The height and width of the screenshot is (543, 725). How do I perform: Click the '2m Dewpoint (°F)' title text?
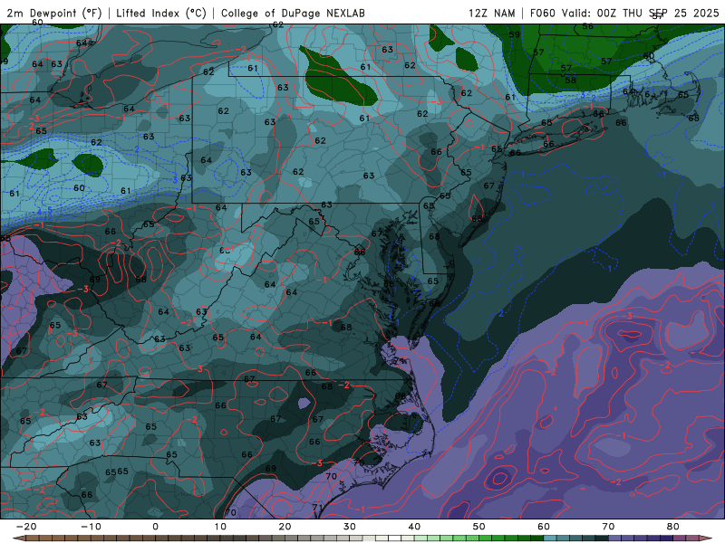tap(53, 13)
